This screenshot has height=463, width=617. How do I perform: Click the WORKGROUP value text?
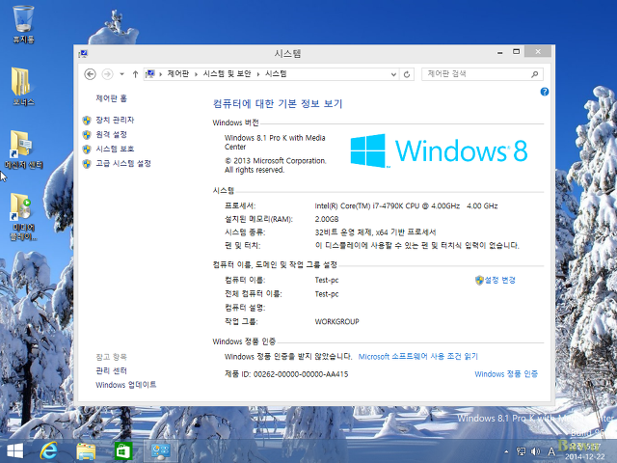[x=336, y=321]
